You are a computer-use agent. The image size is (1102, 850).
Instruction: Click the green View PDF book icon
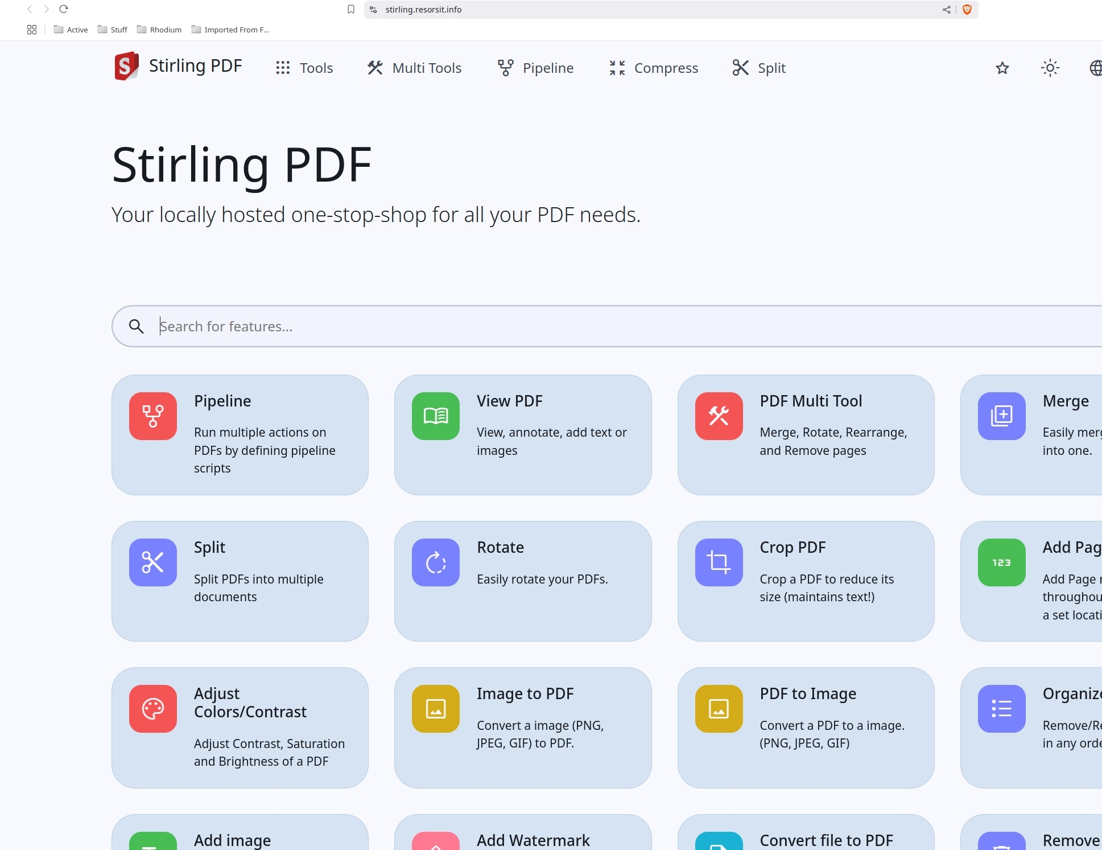coord(436,416)
